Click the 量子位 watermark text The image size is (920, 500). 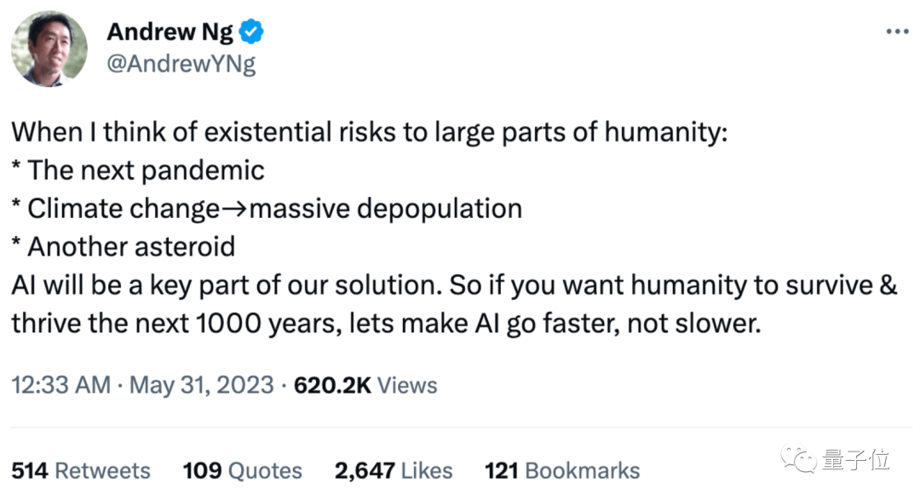coord(855,460)
